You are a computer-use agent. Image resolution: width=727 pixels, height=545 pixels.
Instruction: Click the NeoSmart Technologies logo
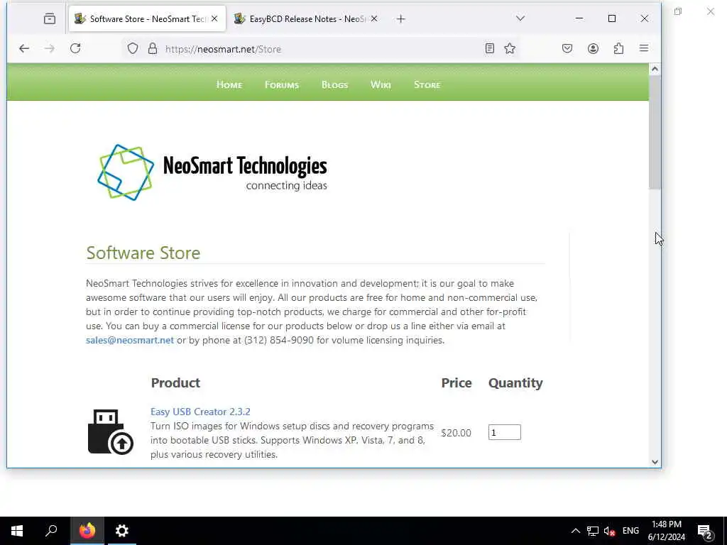coord(212,172)
